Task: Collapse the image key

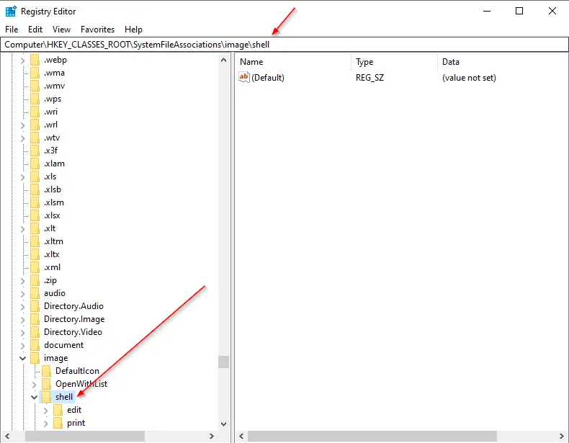Action: tap(22, 359)
